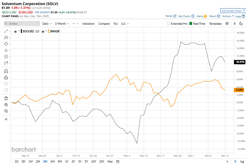The width and height of the screenshot is (246, 167).
Task: Open chart settings gear icon
Action: tap(227, 23)
